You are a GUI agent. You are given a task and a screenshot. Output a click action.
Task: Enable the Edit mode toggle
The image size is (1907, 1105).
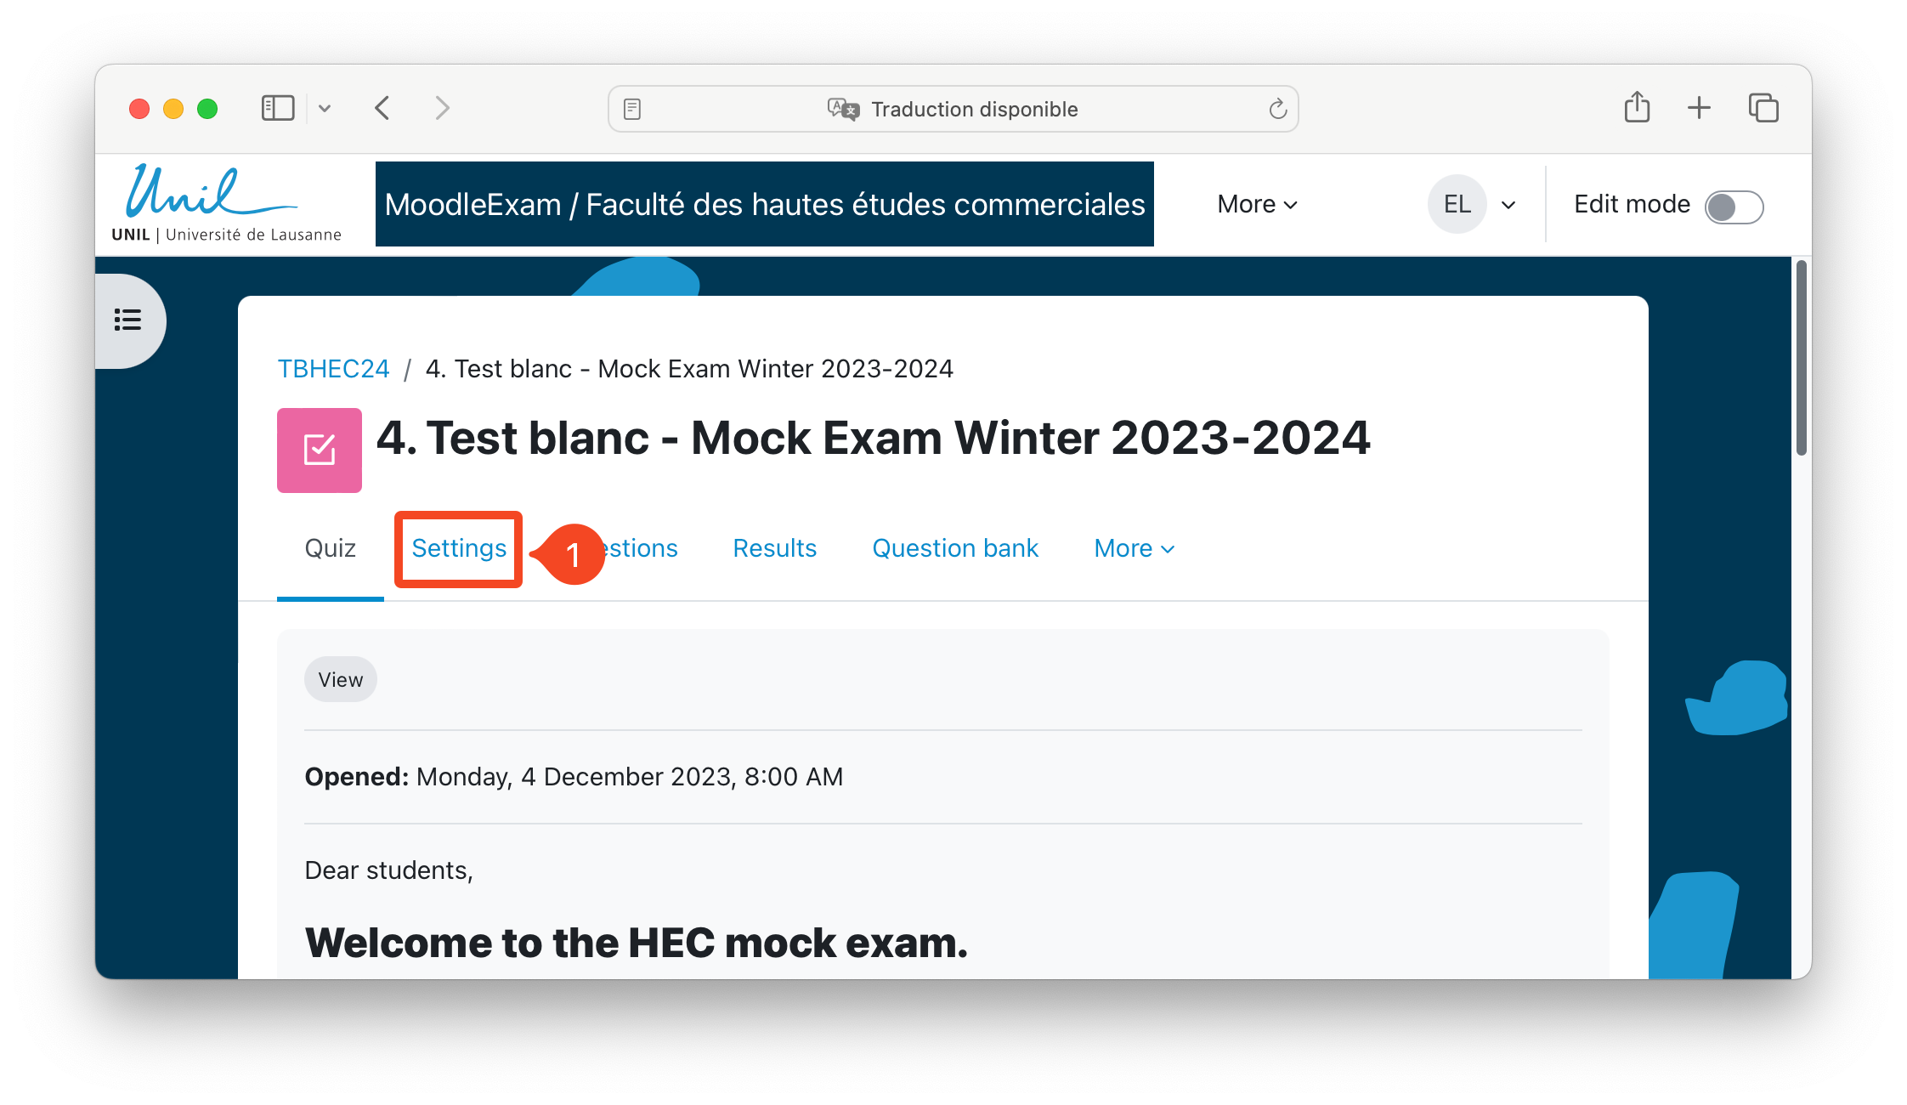(1734, 207)
